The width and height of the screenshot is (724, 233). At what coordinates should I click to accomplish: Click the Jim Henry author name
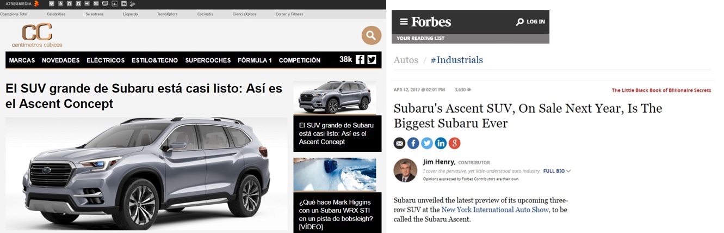coord(439,162)
